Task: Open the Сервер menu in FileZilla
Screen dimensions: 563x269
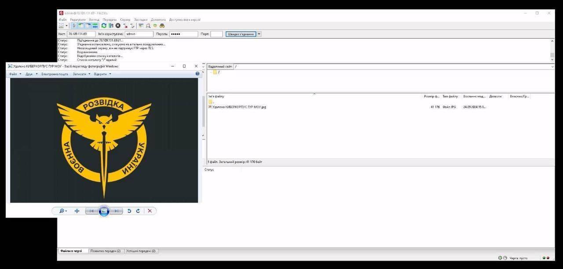Action: pos(125,20)
